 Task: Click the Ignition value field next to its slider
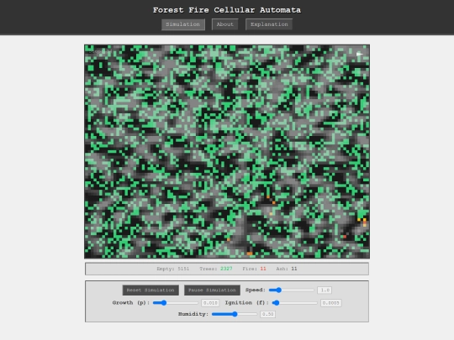330,303
